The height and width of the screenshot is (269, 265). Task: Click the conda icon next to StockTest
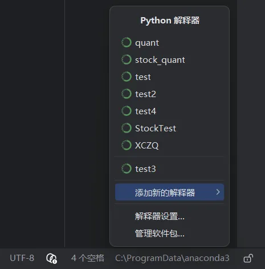[x=127, y=128]
